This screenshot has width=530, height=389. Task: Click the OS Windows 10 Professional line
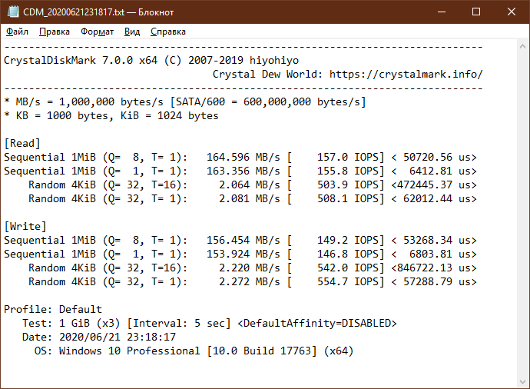194,351
